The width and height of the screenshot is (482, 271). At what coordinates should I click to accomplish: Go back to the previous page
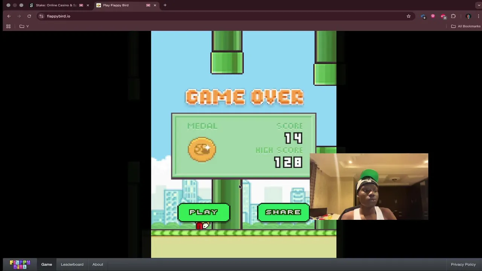coord(9,16)
